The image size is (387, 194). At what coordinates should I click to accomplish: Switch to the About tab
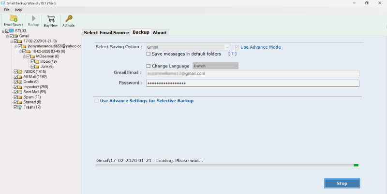(x=160, y=32)
